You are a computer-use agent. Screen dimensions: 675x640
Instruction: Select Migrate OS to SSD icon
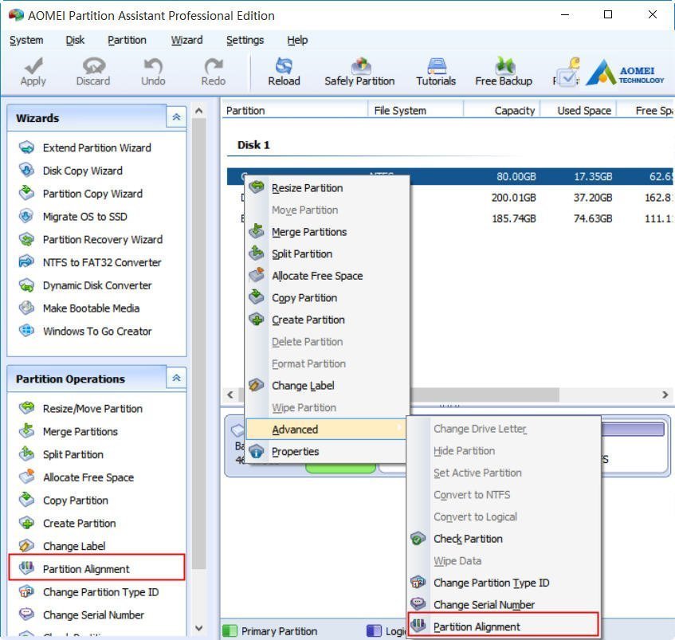[x=26, y=216]
